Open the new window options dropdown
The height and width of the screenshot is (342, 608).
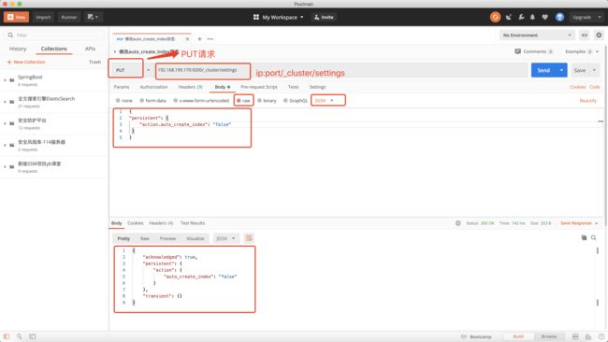(x=93, y=17)
